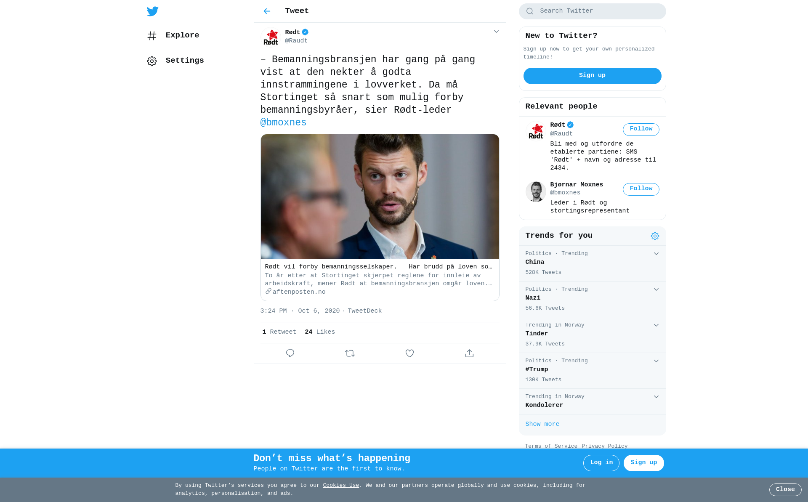Viewport: 808px width, 502px height.
Task: Open Trends settings gear icon
Action: [x=655, y=236]
